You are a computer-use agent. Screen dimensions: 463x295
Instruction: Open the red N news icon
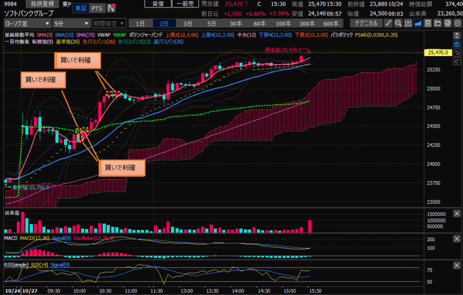(x=110, y=8)
